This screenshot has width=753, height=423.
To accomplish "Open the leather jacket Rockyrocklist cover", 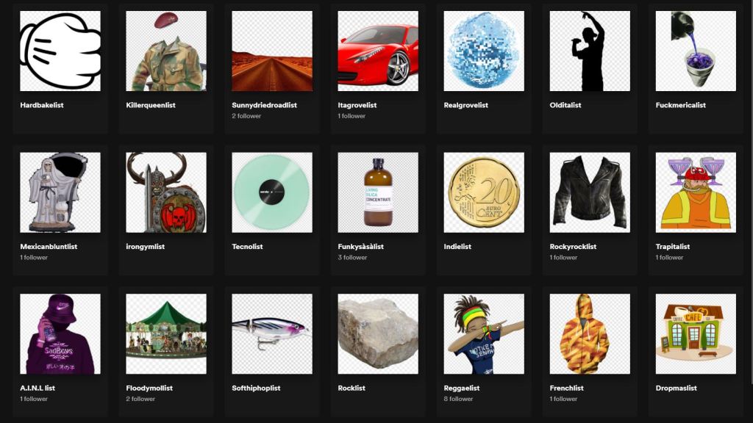I will (590, 192).
